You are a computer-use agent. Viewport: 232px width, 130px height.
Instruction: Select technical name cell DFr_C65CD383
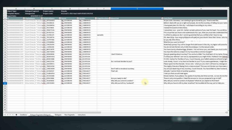(52, 83)
